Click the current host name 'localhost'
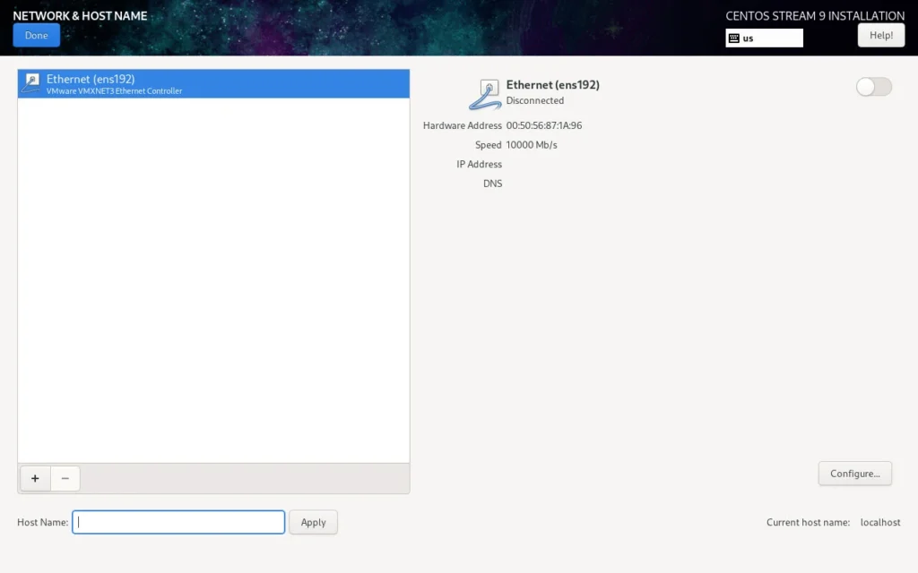This screenshot has height=573, width=918. click(879, 522)
